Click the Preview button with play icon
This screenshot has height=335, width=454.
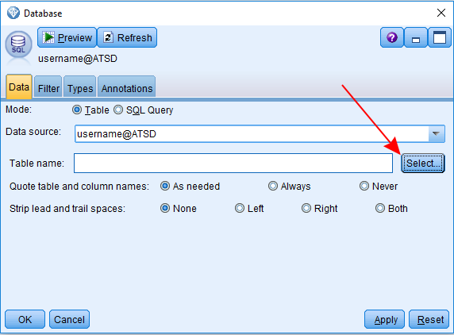pos(67,37)
